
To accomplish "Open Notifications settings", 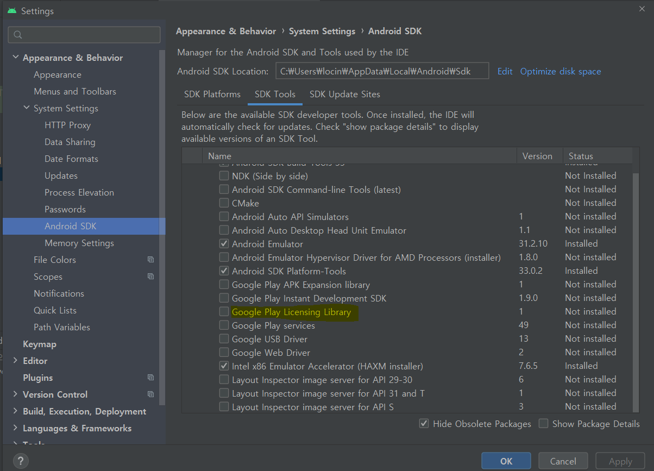I will click(59, 293).
